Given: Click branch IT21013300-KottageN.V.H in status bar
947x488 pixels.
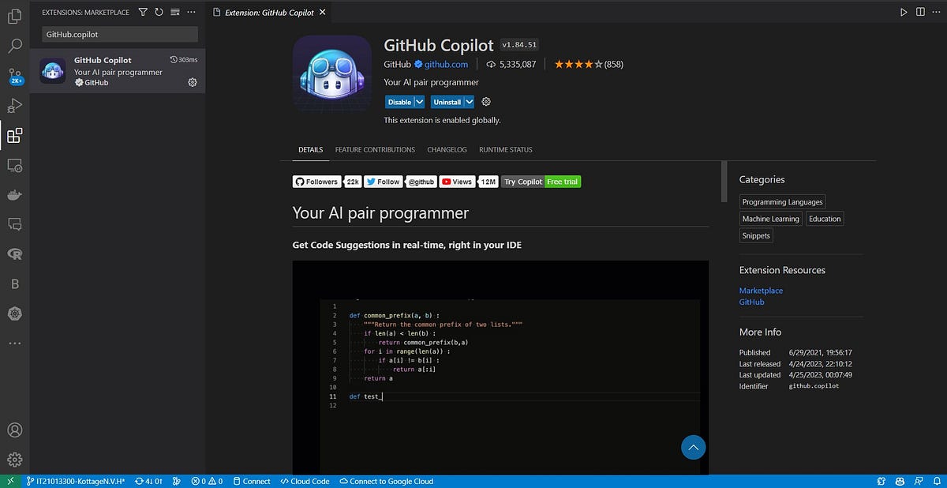Looking at the screenshot, I should coord(75,481).
